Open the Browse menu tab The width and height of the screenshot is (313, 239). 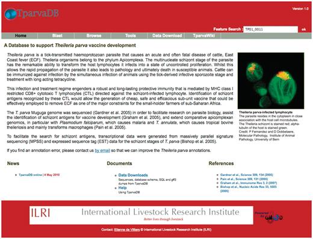pyautogui.click(x=94, y=35)
